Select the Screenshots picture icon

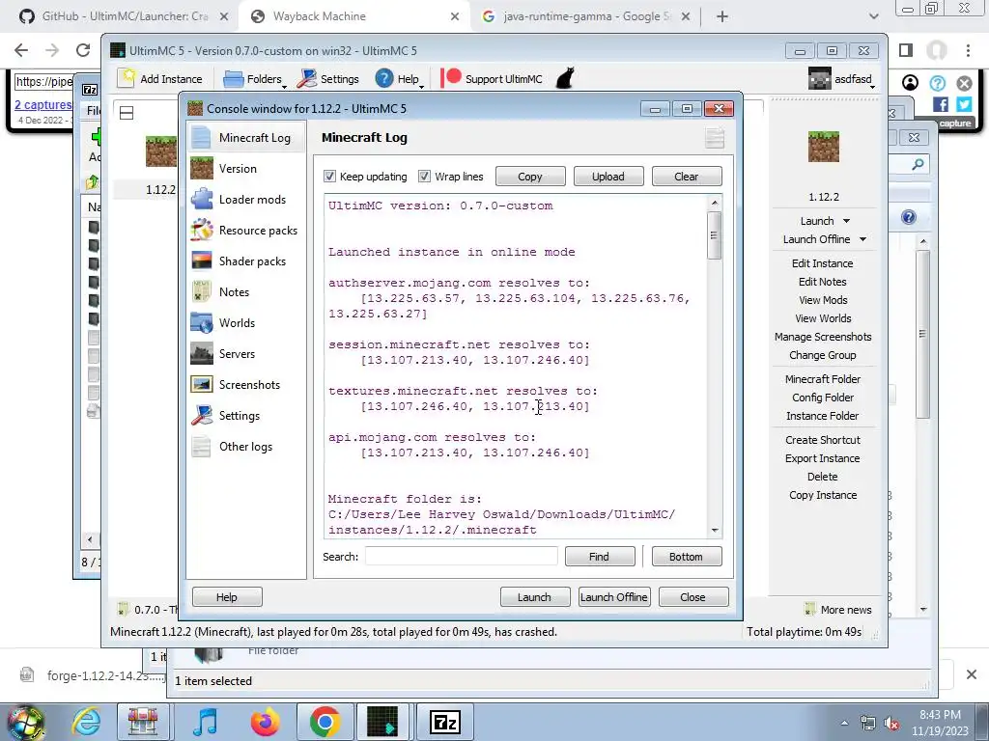coord(201,384)
